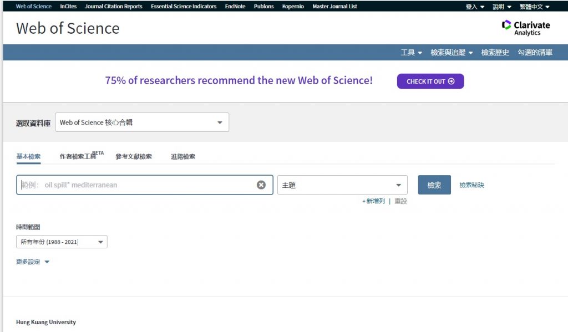Open 勾選的清單 marked list
568x332 pixels.
pyautogui.click(x=535, y=53)
